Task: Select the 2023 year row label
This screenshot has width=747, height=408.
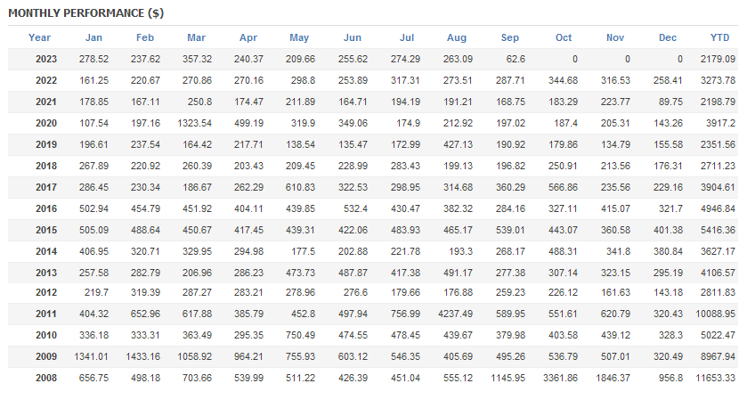Action: (46, 59)
